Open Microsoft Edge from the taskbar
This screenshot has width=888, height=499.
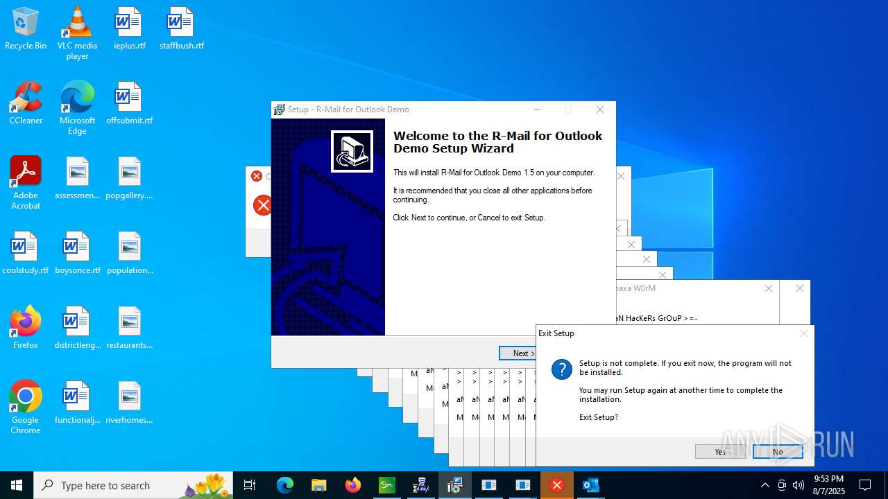pyautogui.click(x=285, y=485)
